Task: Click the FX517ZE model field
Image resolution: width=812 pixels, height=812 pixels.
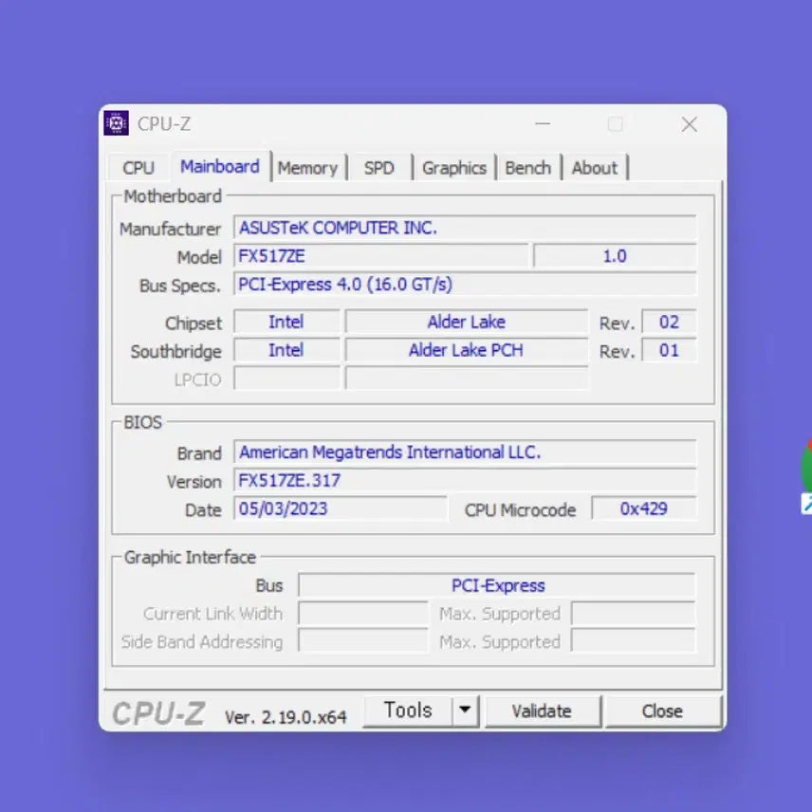Action: pos(380,256)
